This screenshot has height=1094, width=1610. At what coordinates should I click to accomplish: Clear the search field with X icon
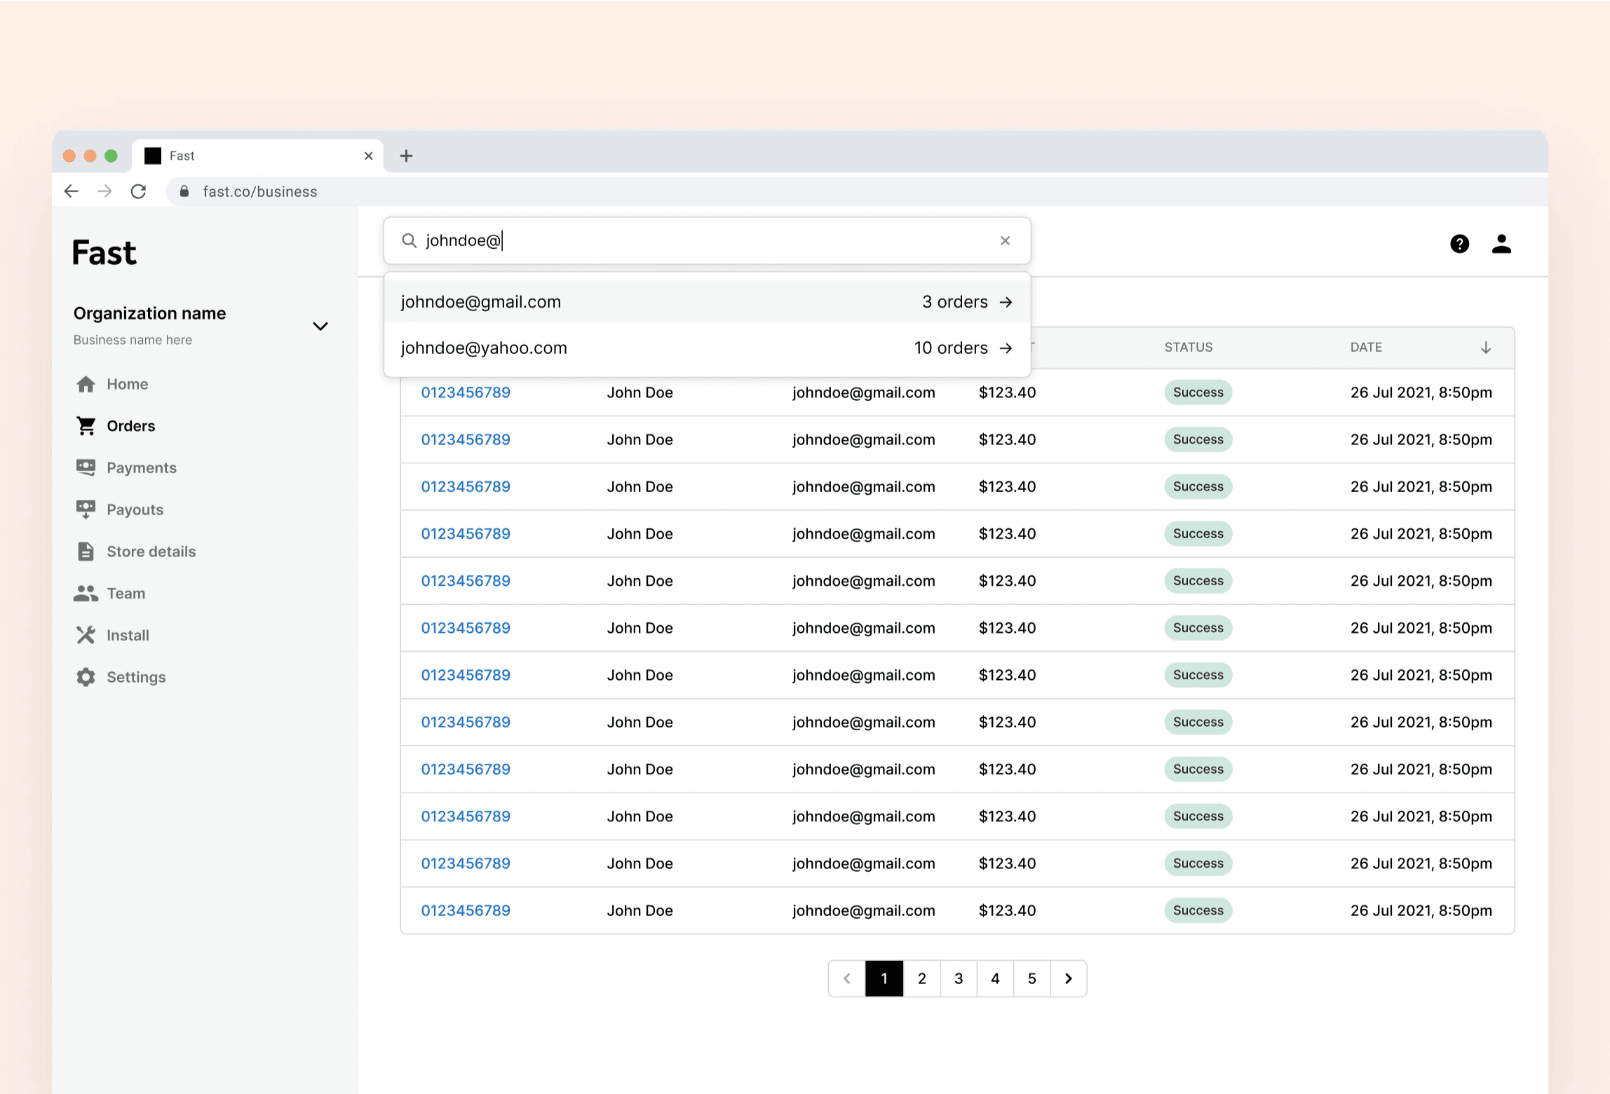tap(1005, 240)
